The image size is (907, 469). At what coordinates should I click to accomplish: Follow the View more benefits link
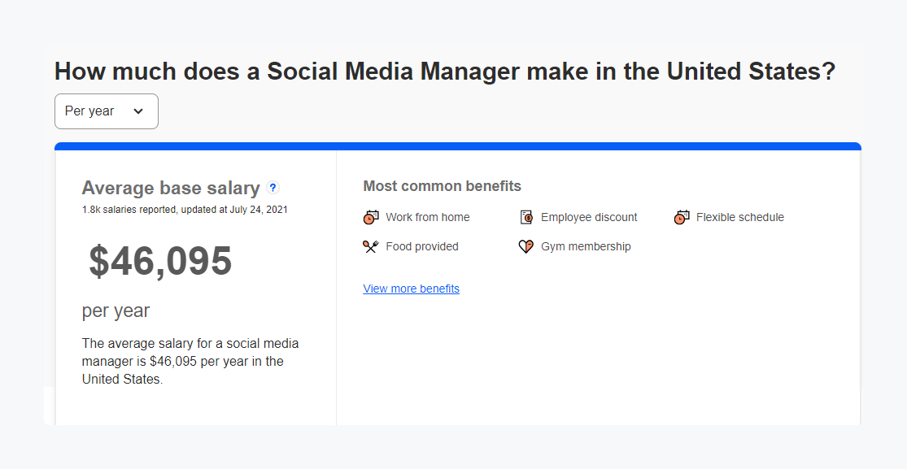pos(411,289)
